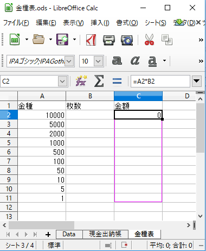This screenshot has width=206, height=251.
Task: Open the 表示(V) menu
Action: click(x=73, y=23)
